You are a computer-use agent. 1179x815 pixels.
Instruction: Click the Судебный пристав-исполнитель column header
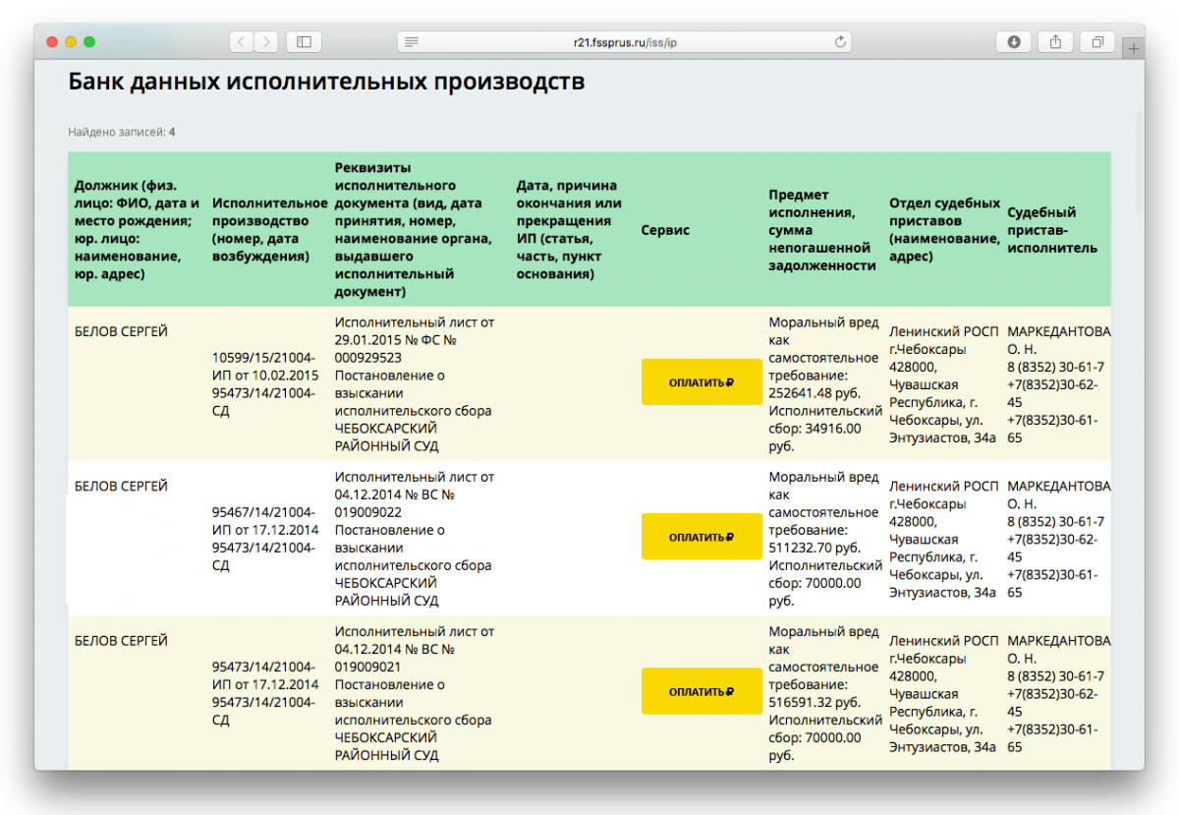[1051, 230]
